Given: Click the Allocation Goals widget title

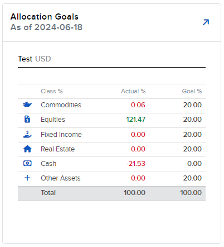Looking at the screenshot, I should click(45, 17).
